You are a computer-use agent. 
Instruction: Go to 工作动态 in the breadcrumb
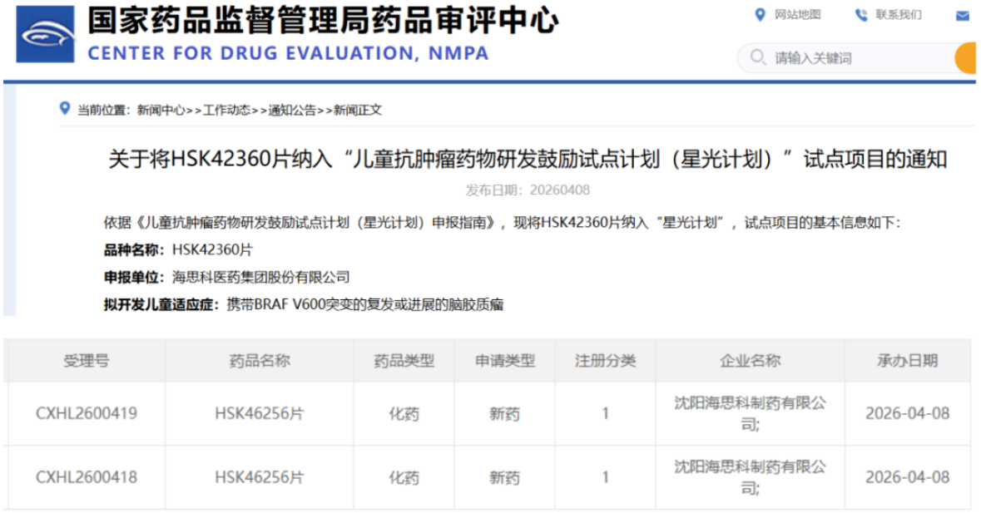226,110
